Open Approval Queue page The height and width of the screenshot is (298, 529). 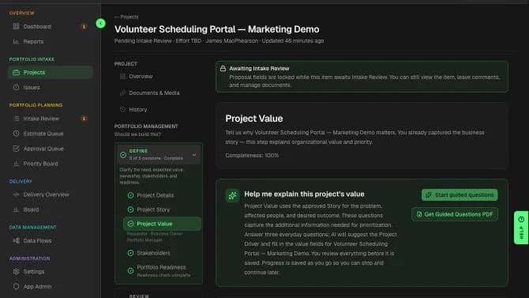click(x=50, y=149)
